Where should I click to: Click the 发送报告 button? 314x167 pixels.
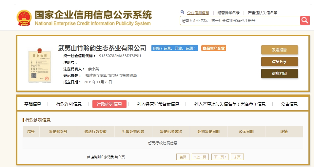[279, 50]
